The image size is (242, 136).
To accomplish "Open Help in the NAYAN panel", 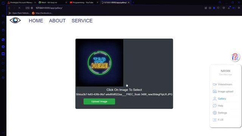I will pyautogui.click(x=220, y=106).
